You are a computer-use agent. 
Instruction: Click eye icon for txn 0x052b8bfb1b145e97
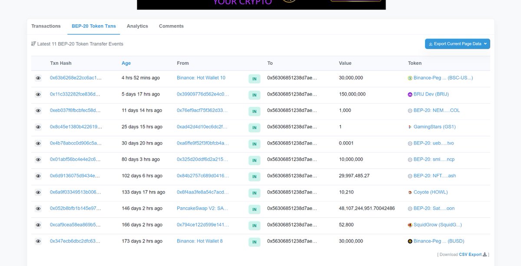(38, 209)
